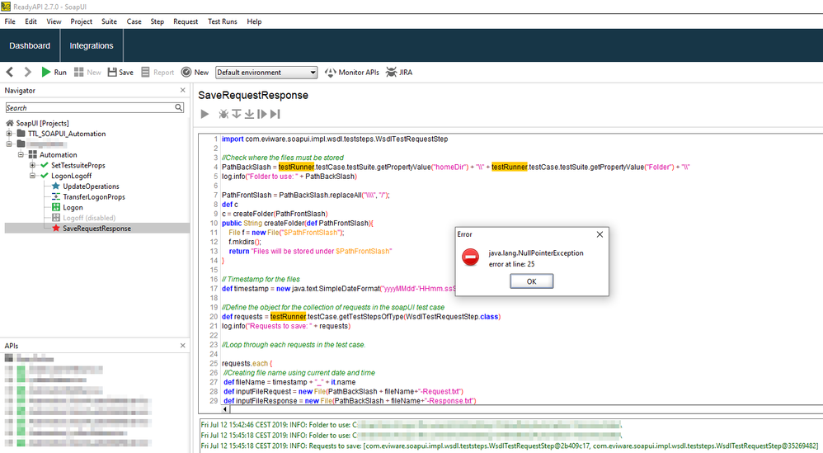
Task: Click the debug bug icon in script toolbar
Action: pyautogui.click(x=223, y=114)
